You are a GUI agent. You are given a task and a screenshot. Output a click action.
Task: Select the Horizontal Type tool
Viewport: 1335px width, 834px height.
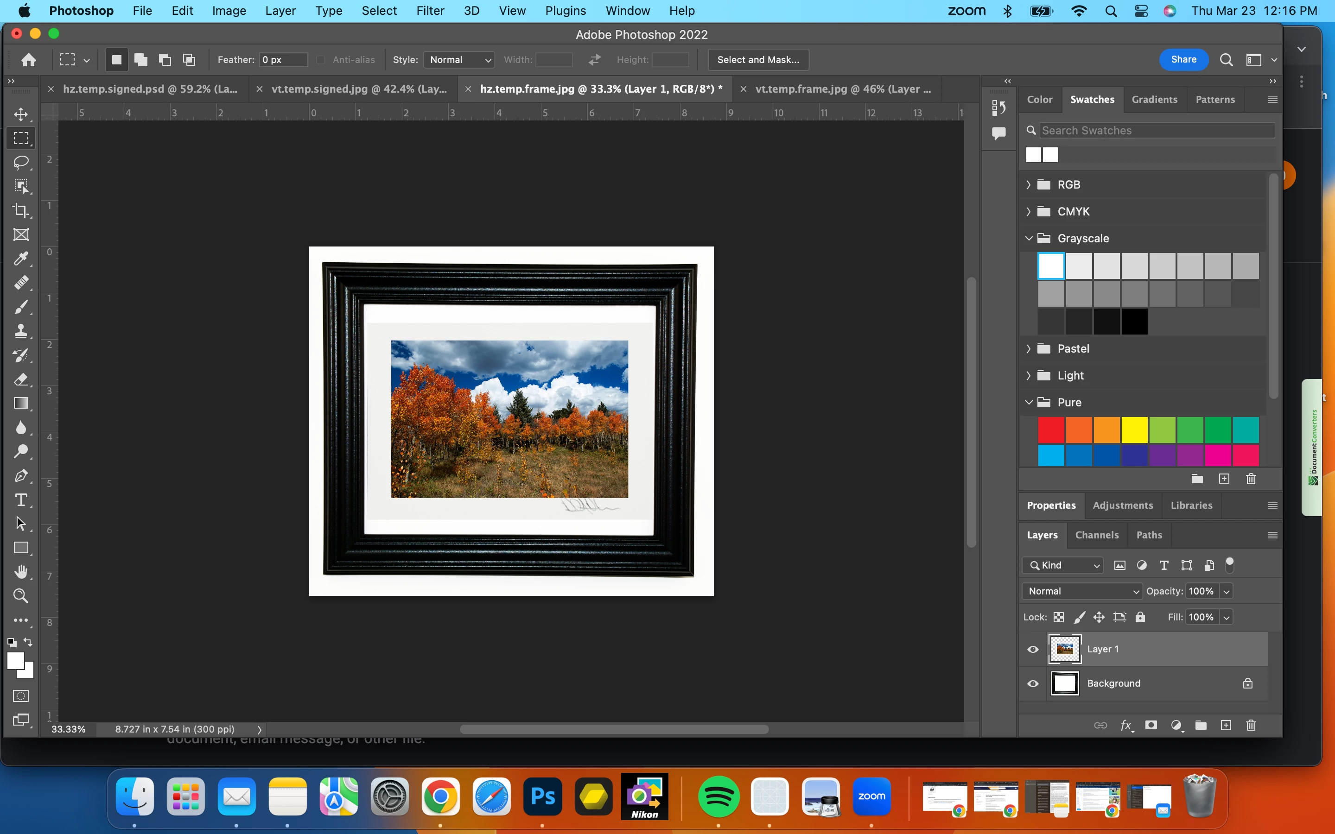[21, 500]
